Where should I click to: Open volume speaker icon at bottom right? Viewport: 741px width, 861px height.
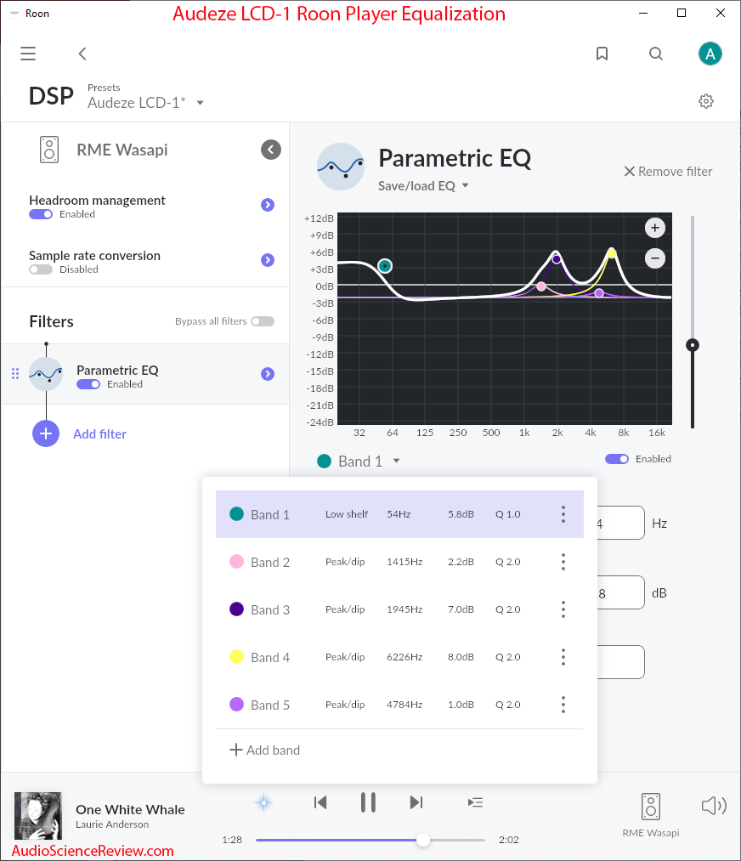714,806
